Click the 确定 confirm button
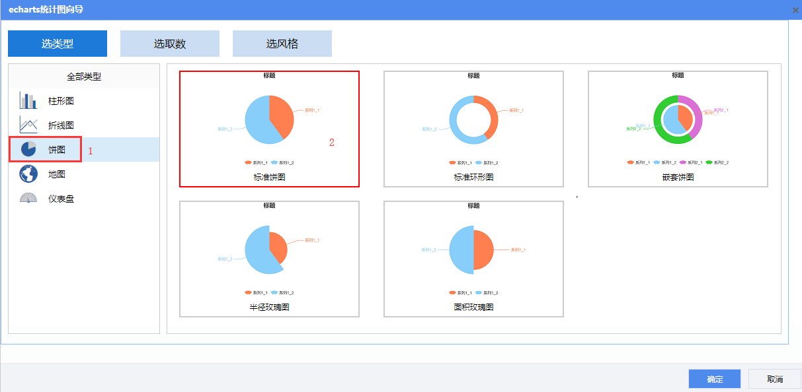 coord(714,379)
